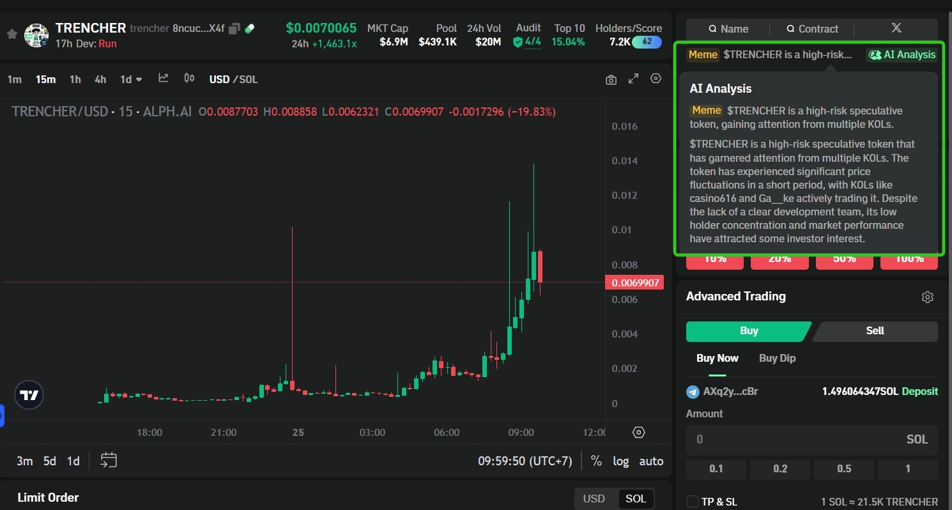The image size is (952, 510).
Task: Choose the 0.5 SOL preset amount
Action: [844, 468]
